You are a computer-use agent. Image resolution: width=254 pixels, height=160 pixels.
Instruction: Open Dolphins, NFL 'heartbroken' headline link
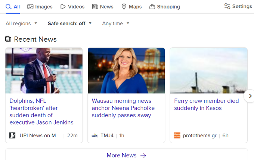tap(41, 112)
